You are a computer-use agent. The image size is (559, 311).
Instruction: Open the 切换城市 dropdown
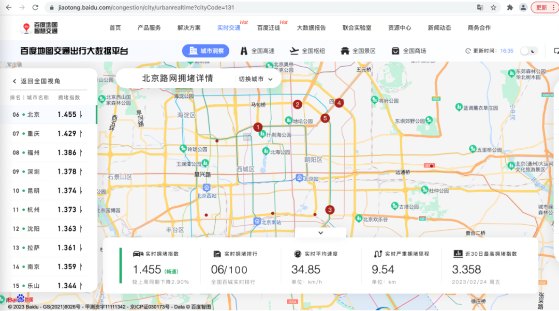(x=256, y=79)
